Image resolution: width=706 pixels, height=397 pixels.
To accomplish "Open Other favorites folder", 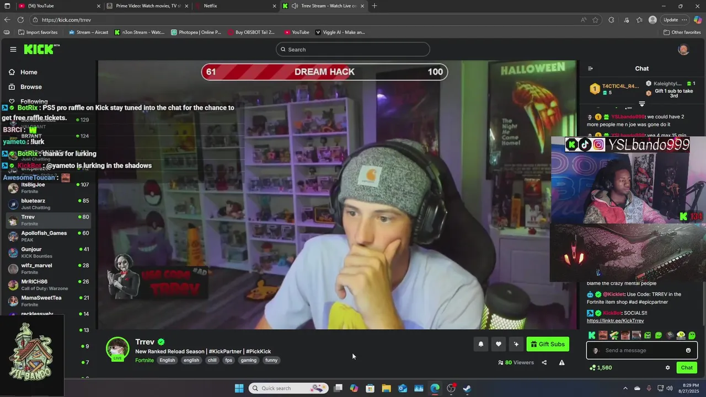I will click(682, 33).
